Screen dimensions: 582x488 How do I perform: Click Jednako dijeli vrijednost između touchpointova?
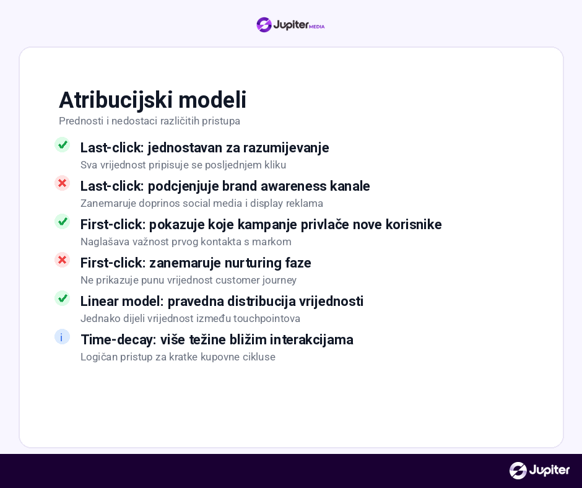point(191,319)
